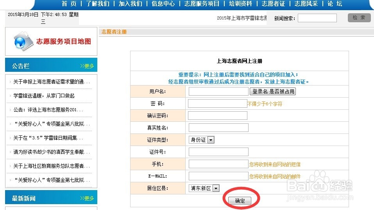Click the 最新新闻 panel title
The height and width of the screenshot is (210, 374).
click(23, 198)
